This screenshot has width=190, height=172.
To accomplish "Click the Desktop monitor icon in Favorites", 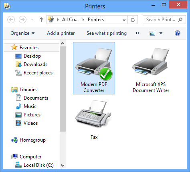I will 18,56.
